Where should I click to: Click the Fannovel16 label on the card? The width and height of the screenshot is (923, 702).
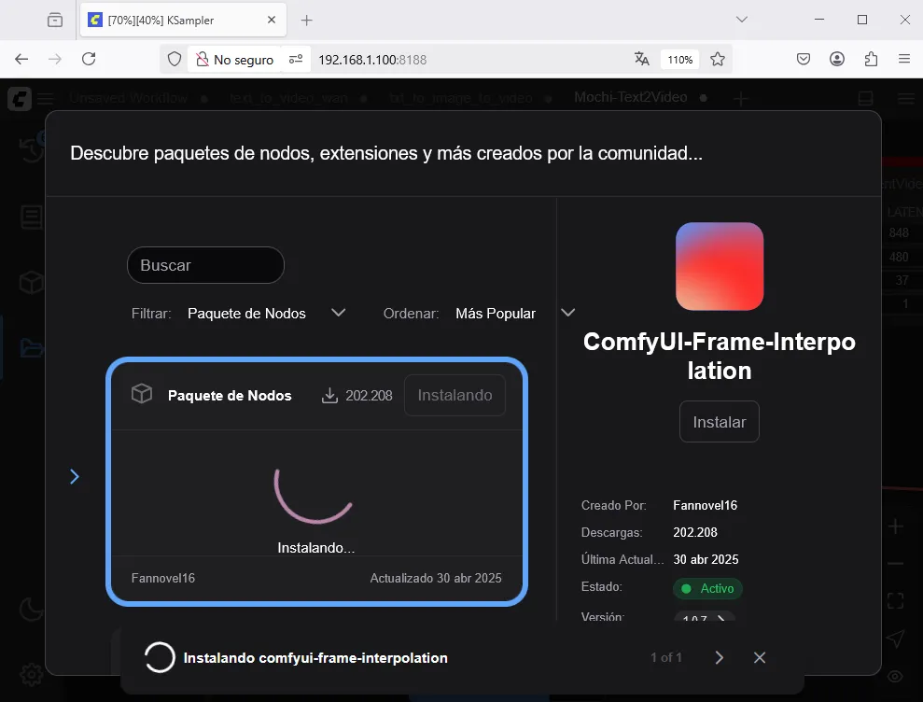tap(163, 579)
